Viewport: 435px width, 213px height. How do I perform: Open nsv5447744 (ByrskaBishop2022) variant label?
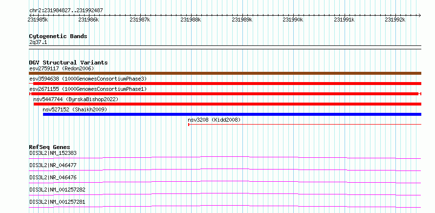76,99
